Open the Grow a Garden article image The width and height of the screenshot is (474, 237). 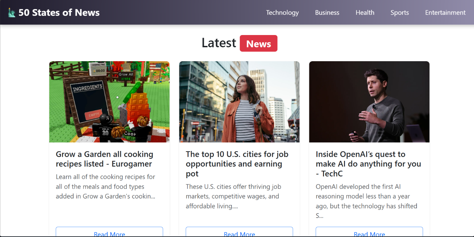point(109,102)
